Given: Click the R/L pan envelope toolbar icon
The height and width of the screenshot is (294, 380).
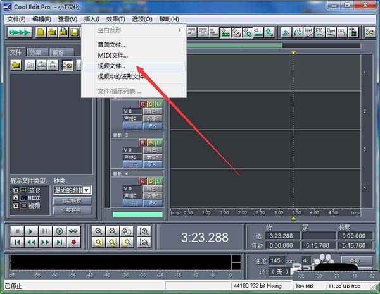Looking at the screenshot, I should [x=298, y=32].
